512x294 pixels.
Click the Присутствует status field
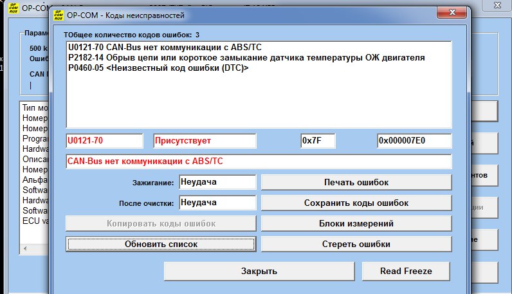pos(205,140)
